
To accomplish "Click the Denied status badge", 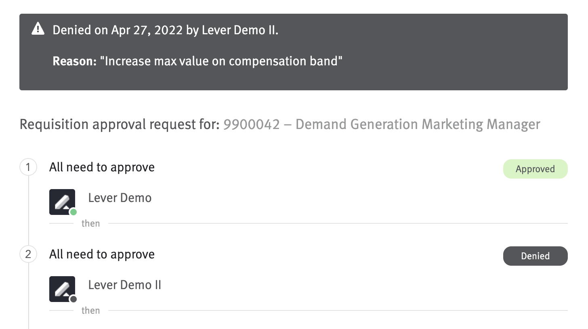I will click(535, 256).
